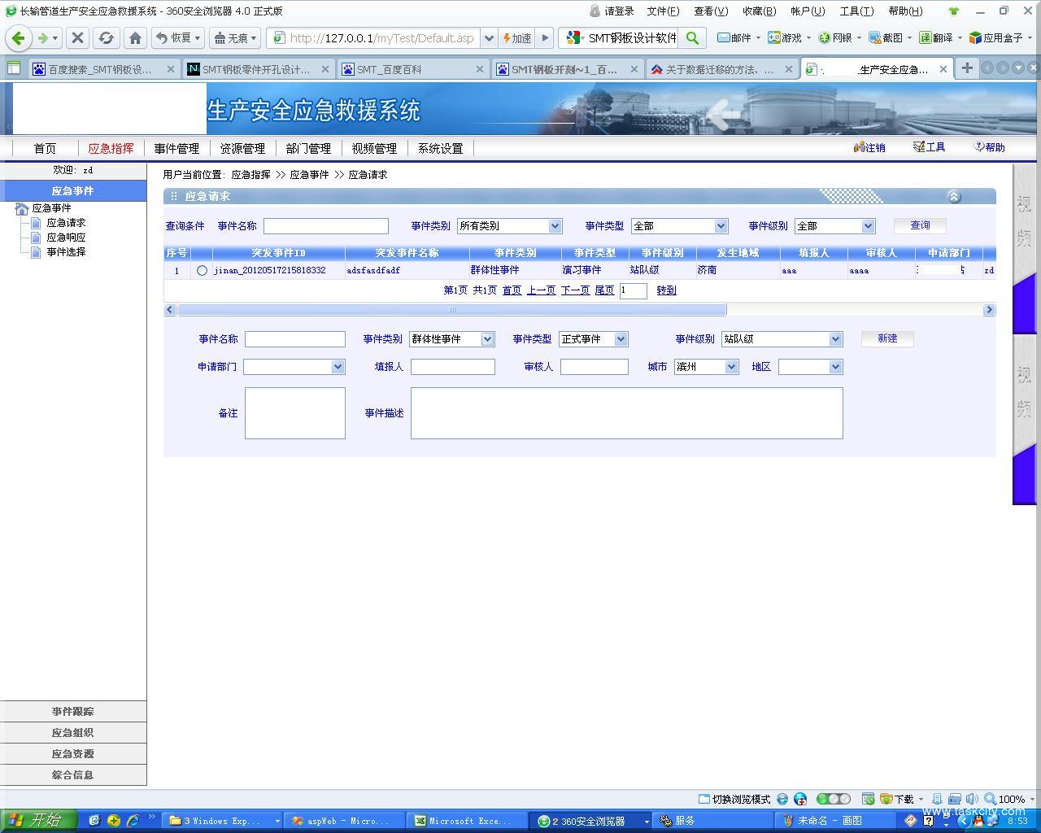Select 事件选择 in the tree
This screenshot has height=833, width=1041.
pyautogui.click(x=66, y=252)
